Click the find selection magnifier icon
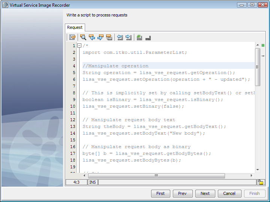Viewport: 270px width, 202px height. (83, 37)
